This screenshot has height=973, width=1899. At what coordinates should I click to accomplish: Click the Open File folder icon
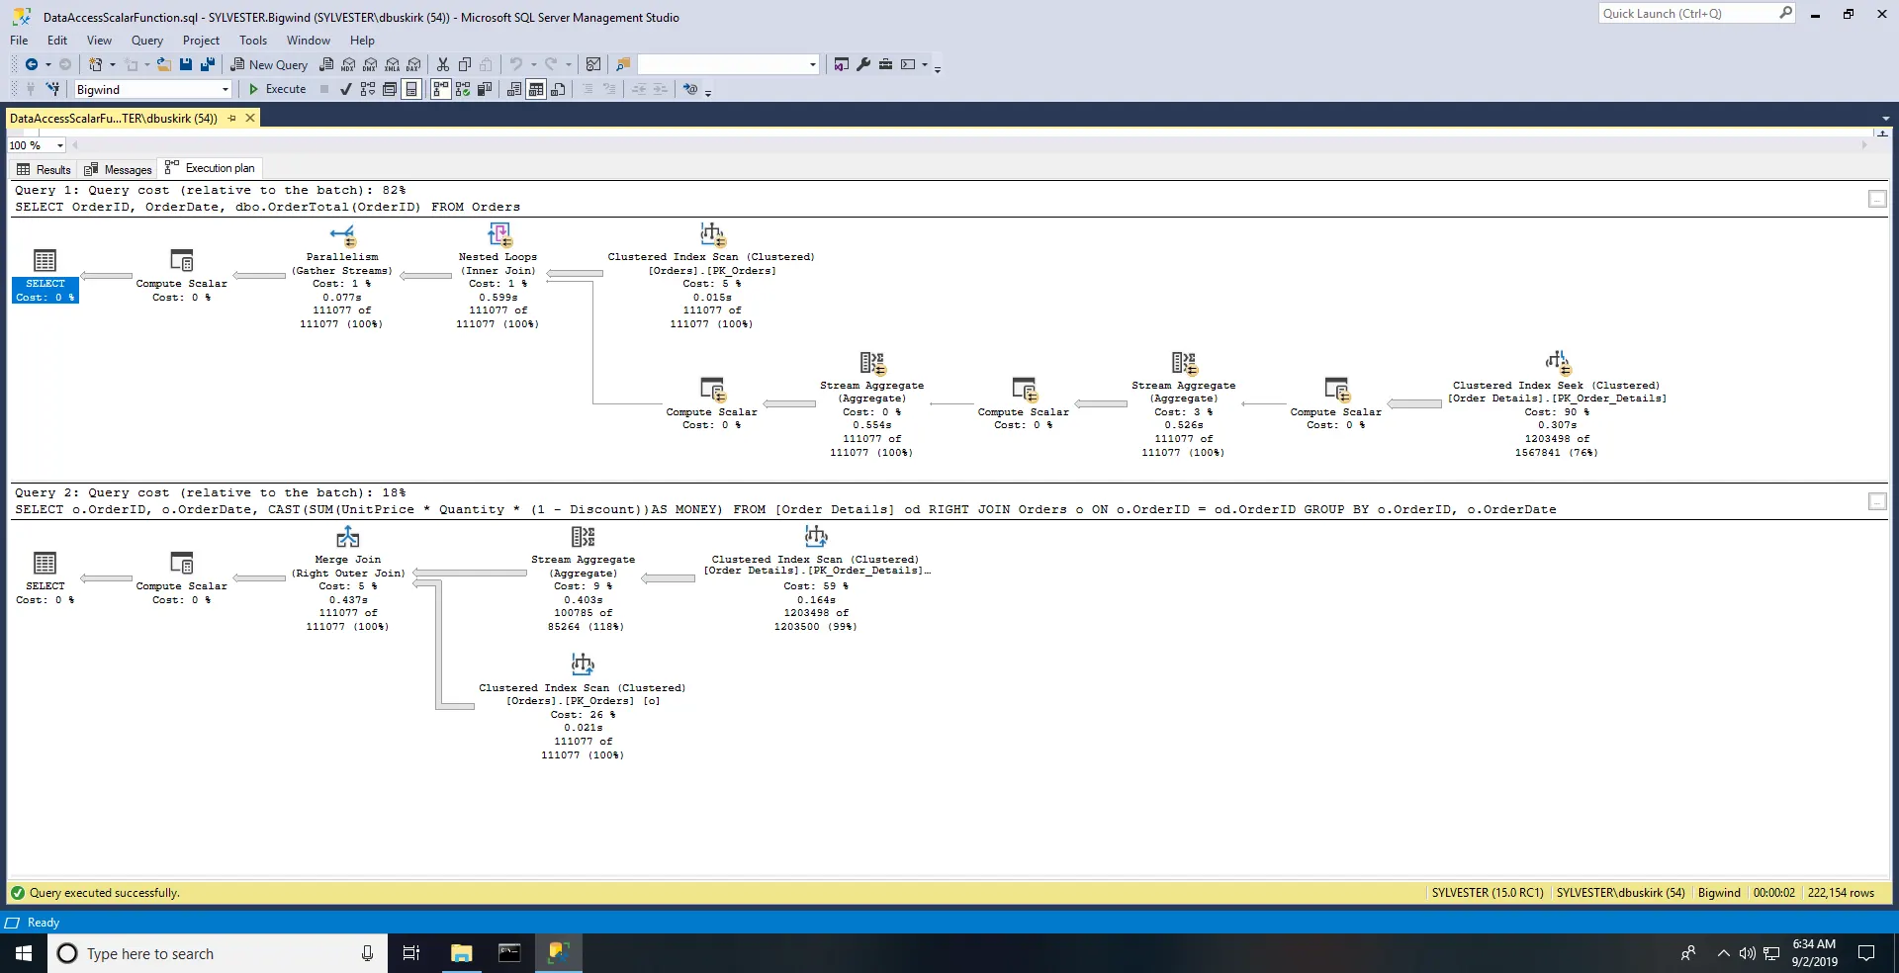coord(164,64)
